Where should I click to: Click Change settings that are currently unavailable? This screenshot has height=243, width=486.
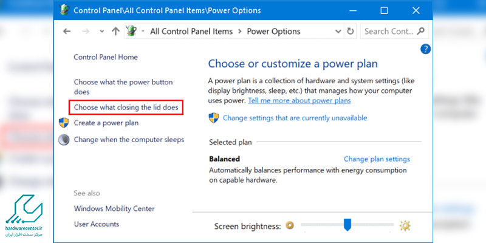[x=295, y=118]
